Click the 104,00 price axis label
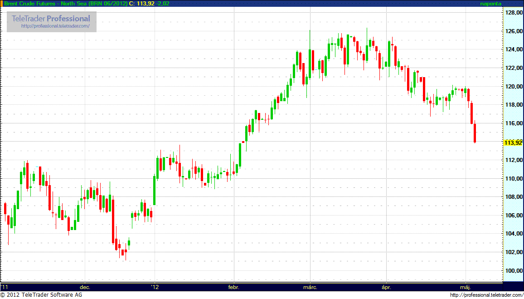This screenshot has height=299, width=524. click(x=514, y=234)
